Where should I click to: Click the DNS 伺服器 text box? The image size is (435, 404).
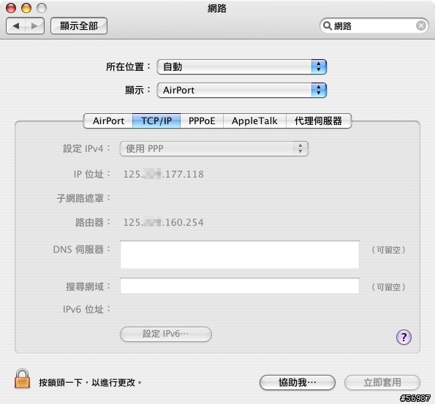point(240,254)
